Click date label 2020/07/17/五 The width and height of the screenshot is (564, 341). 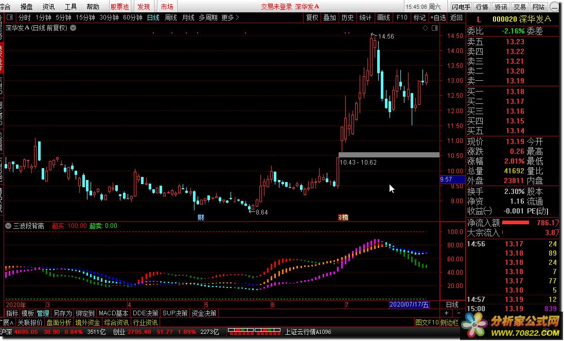pyautogui.click(x=409, y=304)
